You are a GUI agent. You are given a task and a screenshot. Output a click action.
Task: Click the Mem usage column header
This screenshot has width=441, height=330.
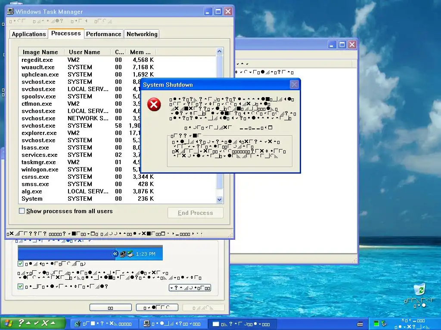click(x=140, y=52)
